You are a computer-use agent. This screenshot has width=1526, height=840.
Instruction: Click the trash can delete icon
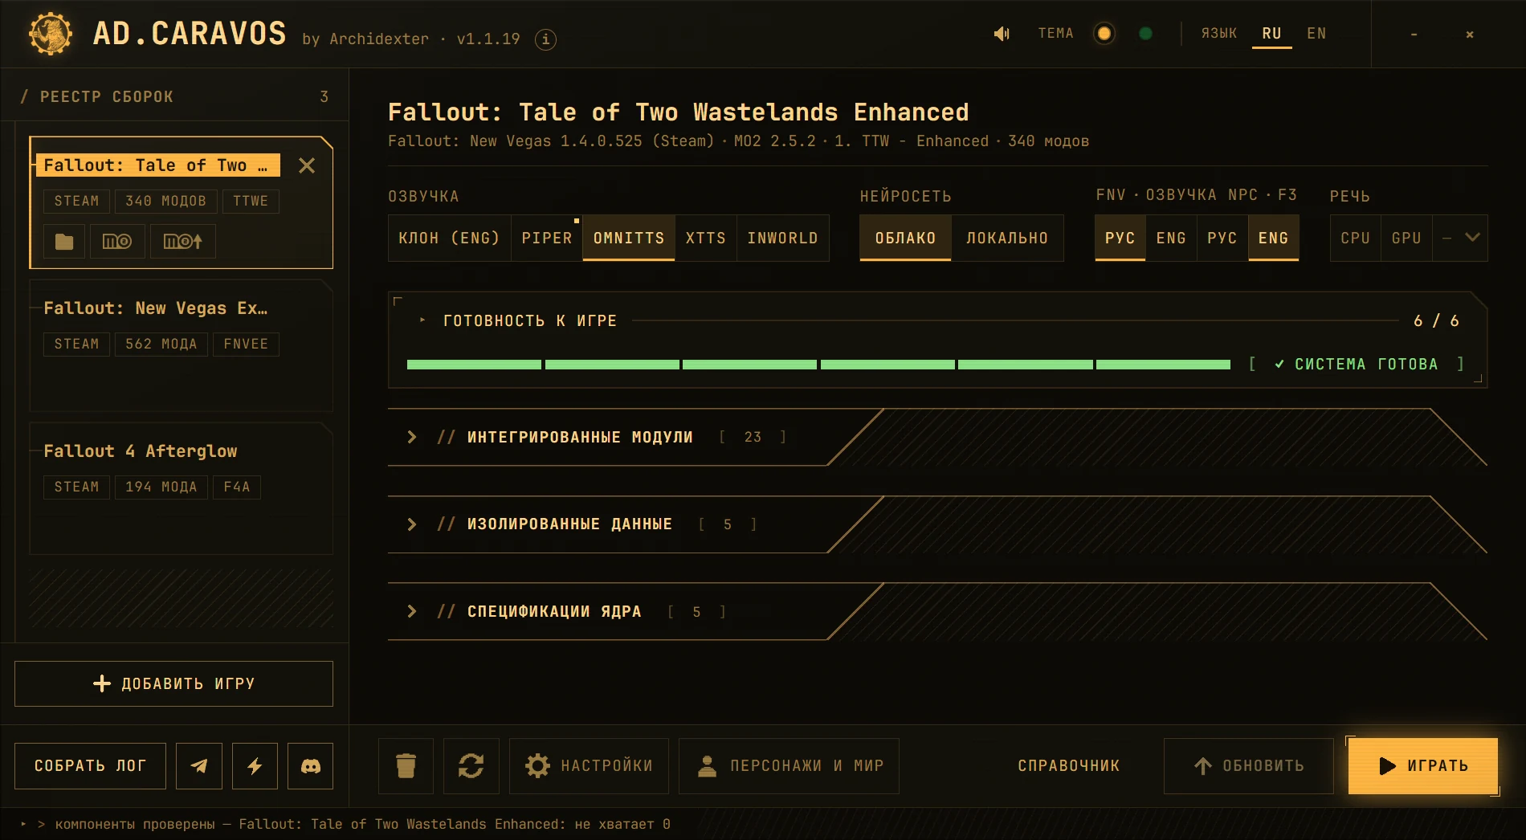click(x=406, y=766)
